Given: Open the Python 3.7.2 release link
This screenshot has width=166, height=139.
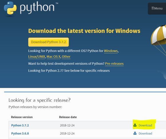Looking at the screenshot, I should pos(20,125).
